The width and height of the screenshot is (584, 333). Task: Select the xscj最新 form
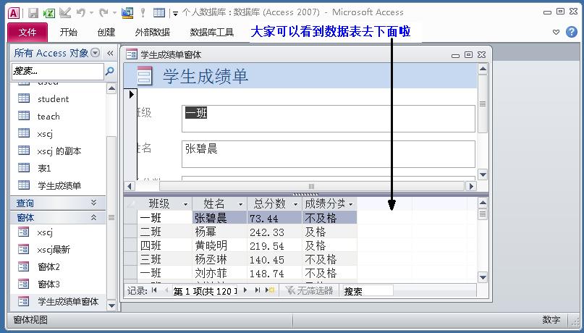pyautogui.click(x=54, y=250)
